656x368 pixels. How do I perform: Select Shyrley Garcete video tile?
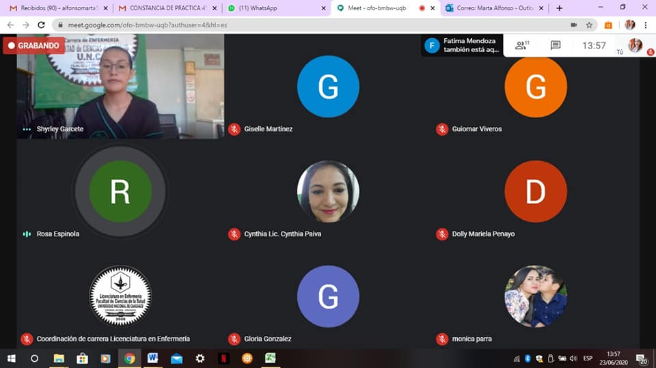[x=120, y=87]
